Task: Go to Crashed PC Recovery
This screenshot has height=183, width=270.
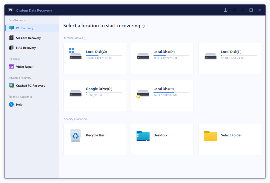Action: point(32,85)
